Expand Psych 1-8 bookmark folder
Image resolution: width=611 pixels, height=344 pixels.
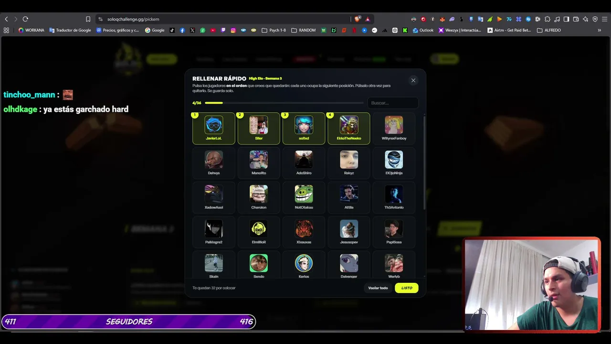coord(274,30)
